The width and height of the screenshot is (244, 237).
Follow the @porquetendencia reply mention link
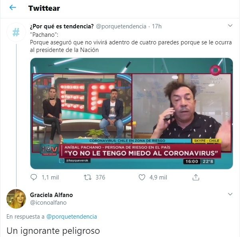click(71, 217)
